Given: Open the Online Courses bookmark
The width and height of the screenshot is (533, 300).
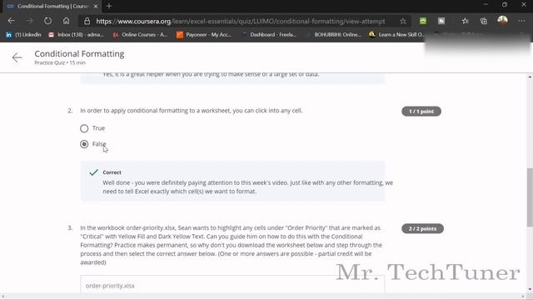Looking at the screenshot, I should tap(140, 34).
